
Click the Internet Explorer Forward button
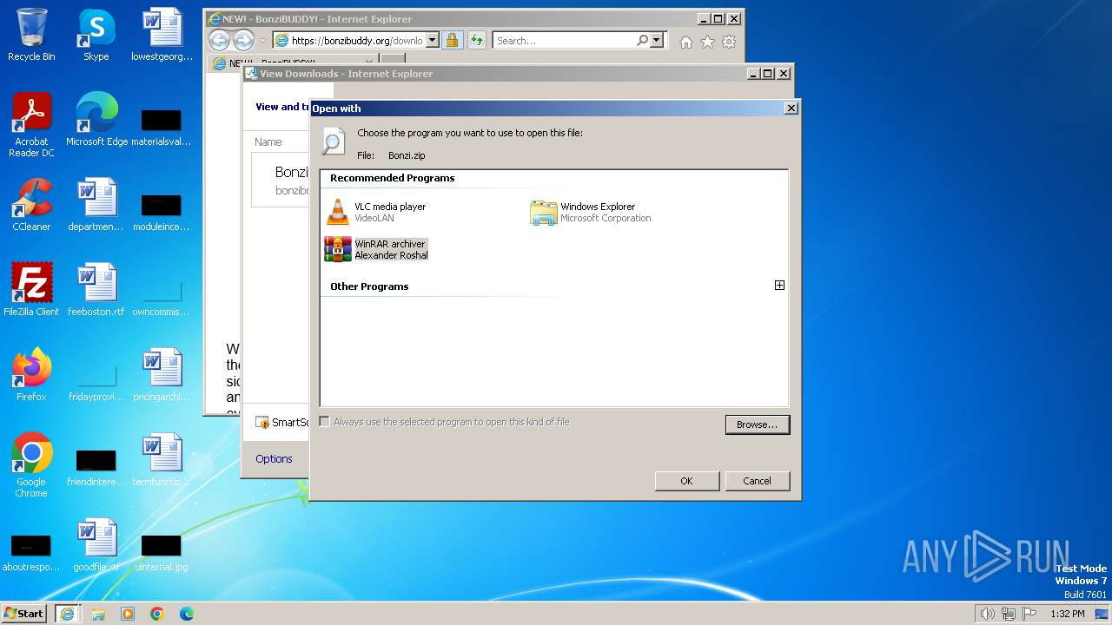[243, 40]
